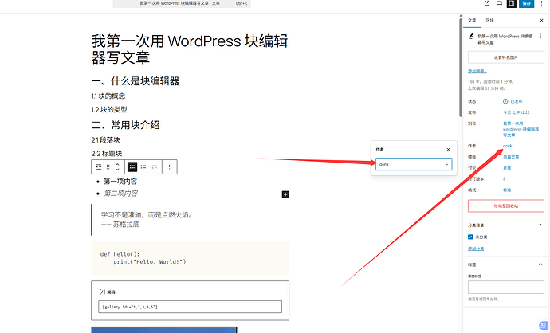Switch to the 文章 tab
This screenshot has height=333, width=550.
tap(472, 21)
